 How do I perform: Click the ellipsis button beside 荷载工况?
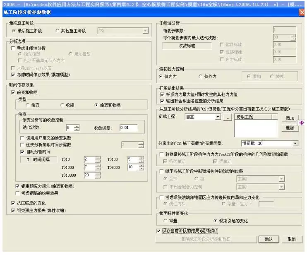tap(227, 117)
